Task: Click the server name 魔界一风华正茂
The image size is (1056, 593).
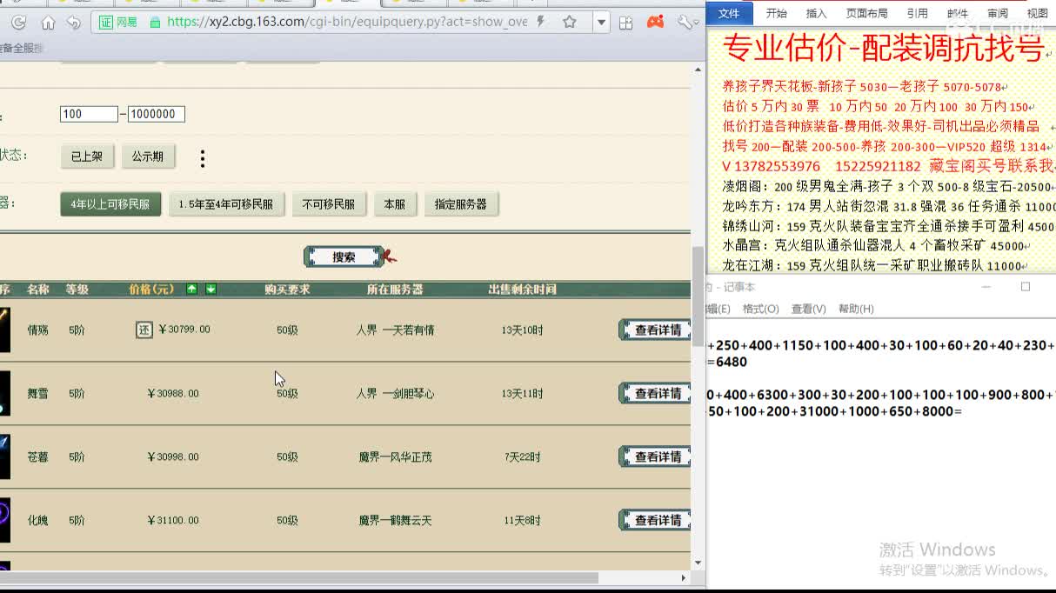Action: pos(395,457)
